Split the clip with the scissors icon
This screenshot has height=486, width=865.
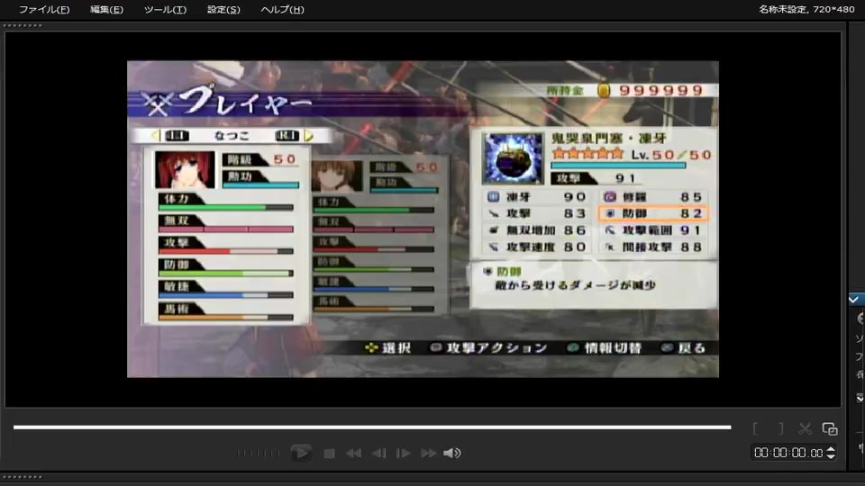pyautogui.click(x=805, y=428)
